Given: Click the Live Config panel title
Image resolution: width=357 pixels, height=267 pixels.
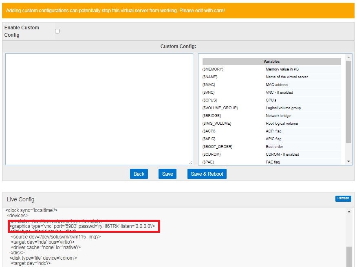Looking at the screenshot, I should coord(21,199).
